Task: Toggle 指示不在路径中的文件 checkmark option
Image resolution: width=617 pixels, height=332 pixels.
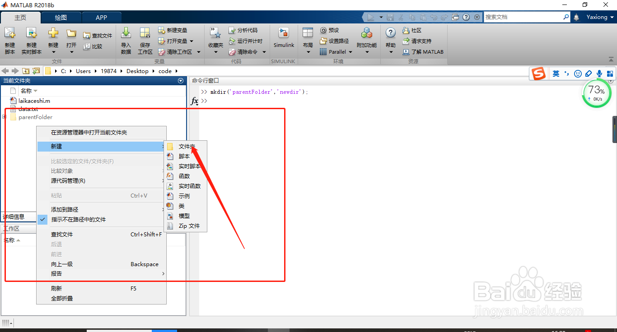Action: click(101, 220)
